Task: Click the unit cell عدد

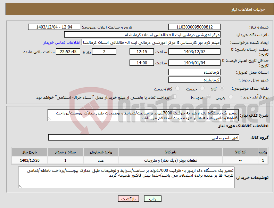Action: click(x=101, y=160)
